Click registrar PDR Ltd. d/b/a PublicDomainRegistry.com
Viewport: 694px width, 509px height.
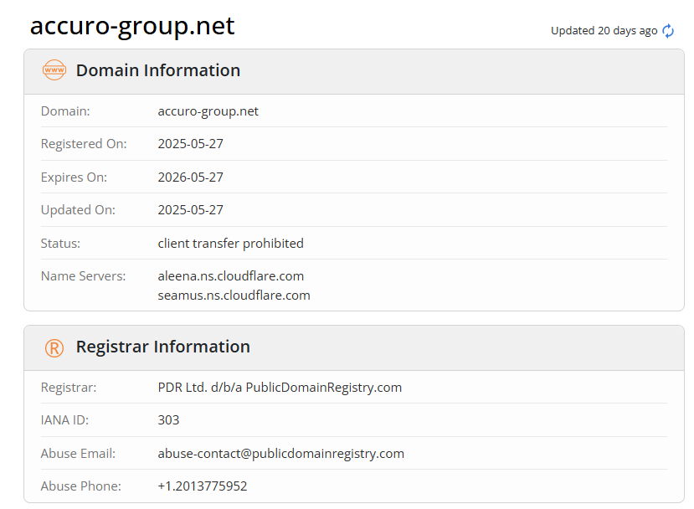click(x=280, y=388)
